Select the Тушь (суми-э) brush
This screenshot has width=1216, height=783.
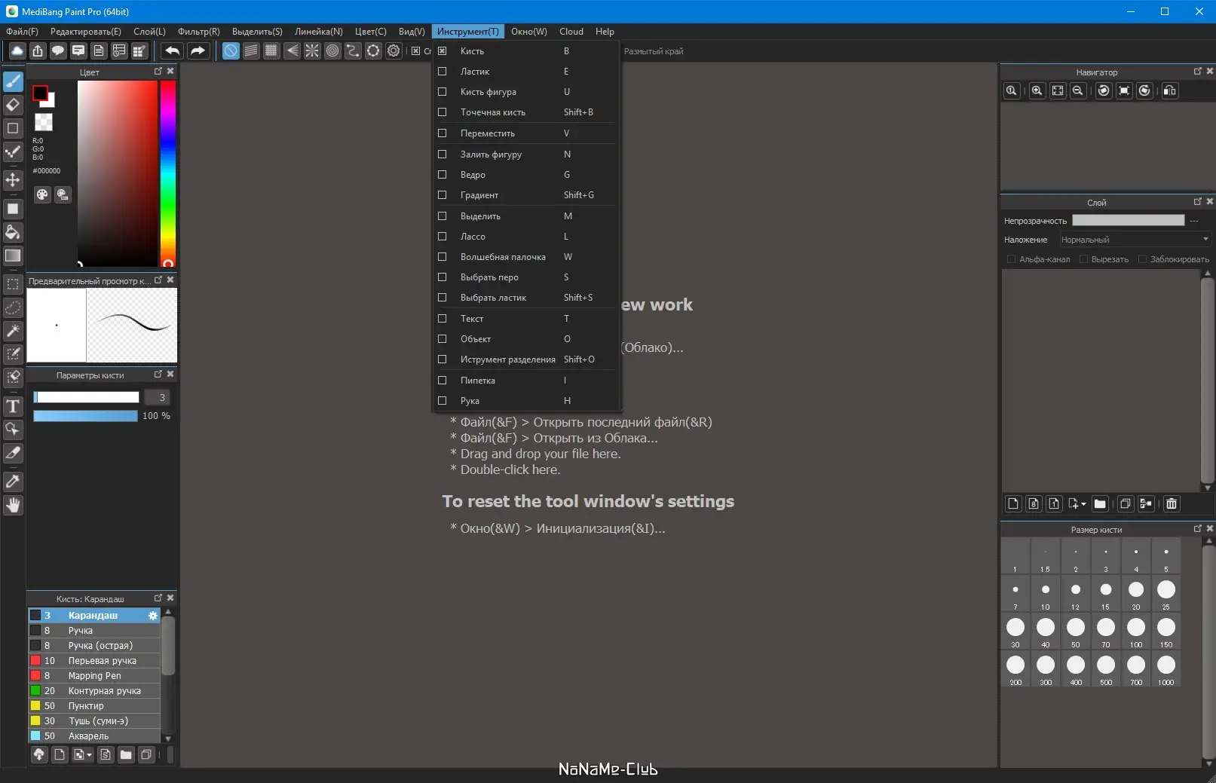(x=94, y=721)
